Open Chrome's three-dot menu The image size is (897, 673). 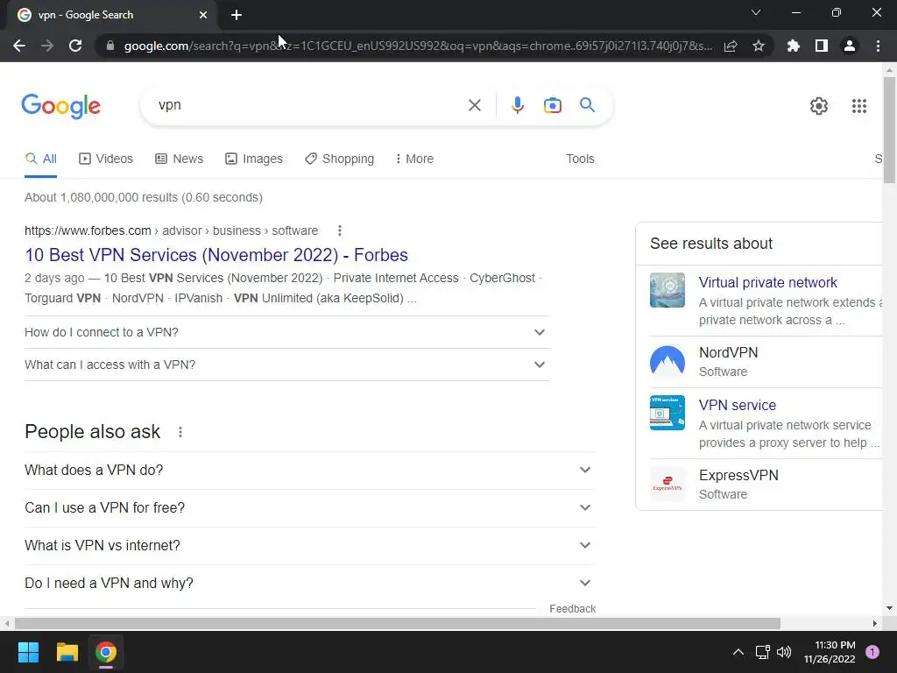878,46
